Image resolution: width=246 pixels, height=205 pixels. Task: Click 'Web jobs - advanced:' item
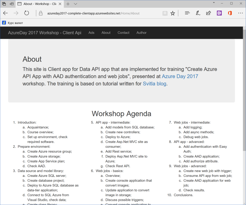pyautogui.click(x=190, y=166)
